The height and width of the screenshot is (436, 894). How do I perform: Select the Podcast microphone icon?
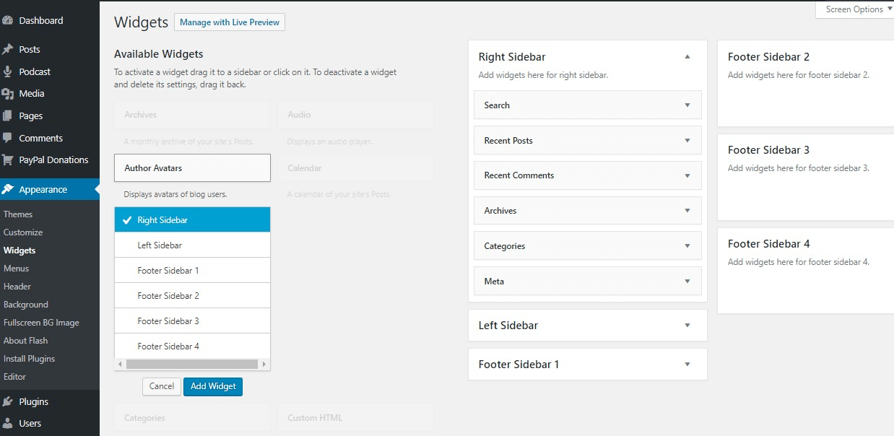pos(10,71)
